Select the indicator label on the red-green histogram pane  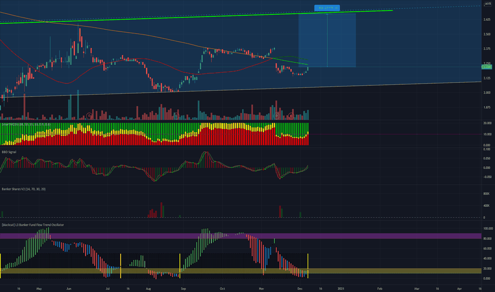coord(26,124)
